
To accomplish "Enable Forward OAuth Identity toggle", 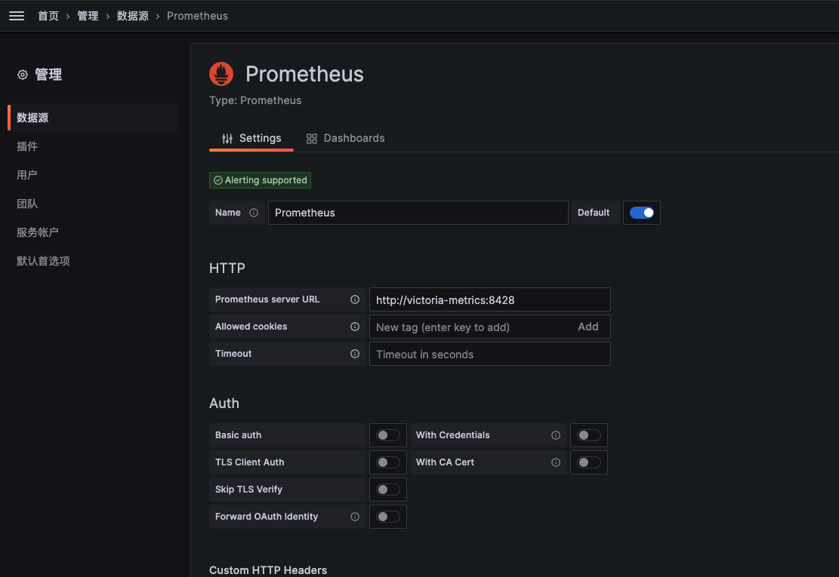I will (x=388, y=517).
